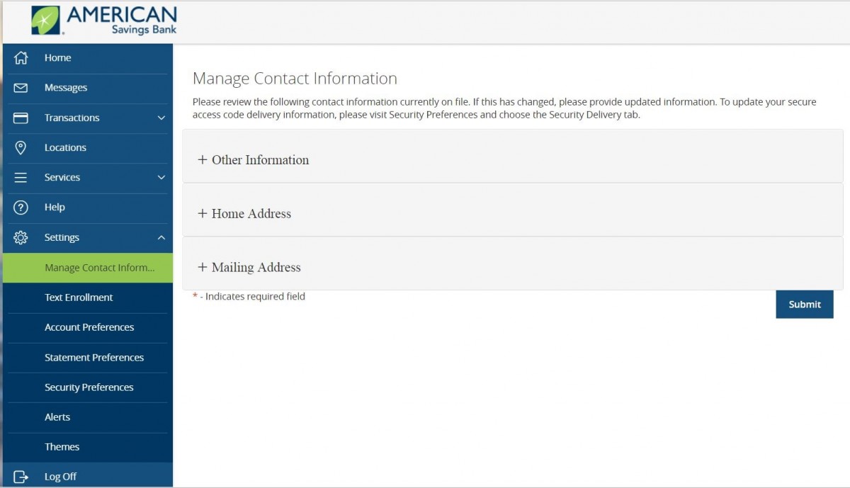The height and width of the screenshot is (488, 850).
Task: Select Manage Contact Information menu item
Action: pos(99,268)
